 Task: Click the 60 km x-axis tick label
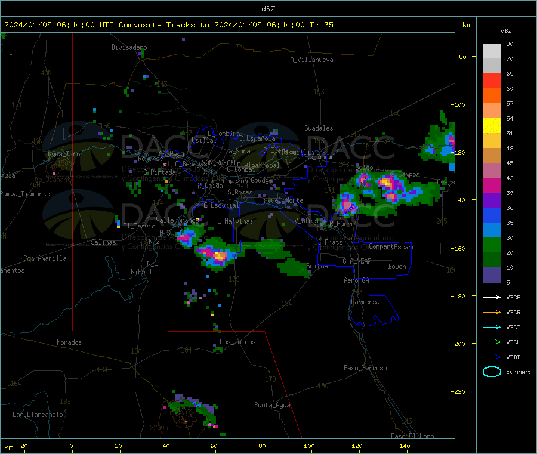[214, 446]
